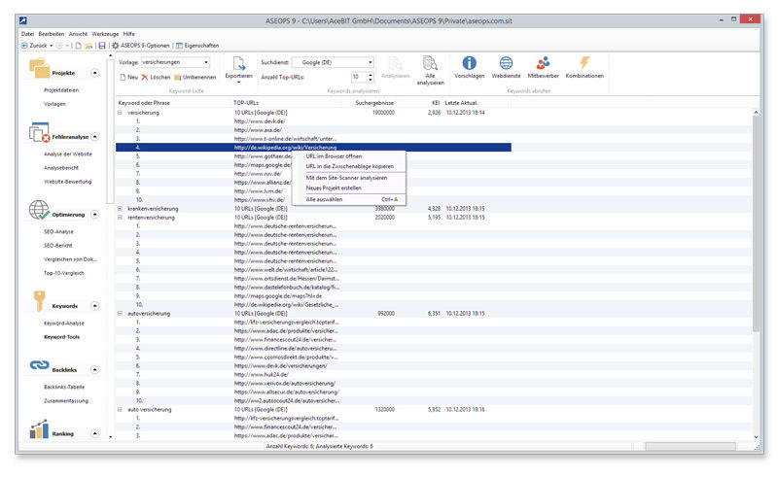Open Analyse der Website
778x478 pixels.
67,154
